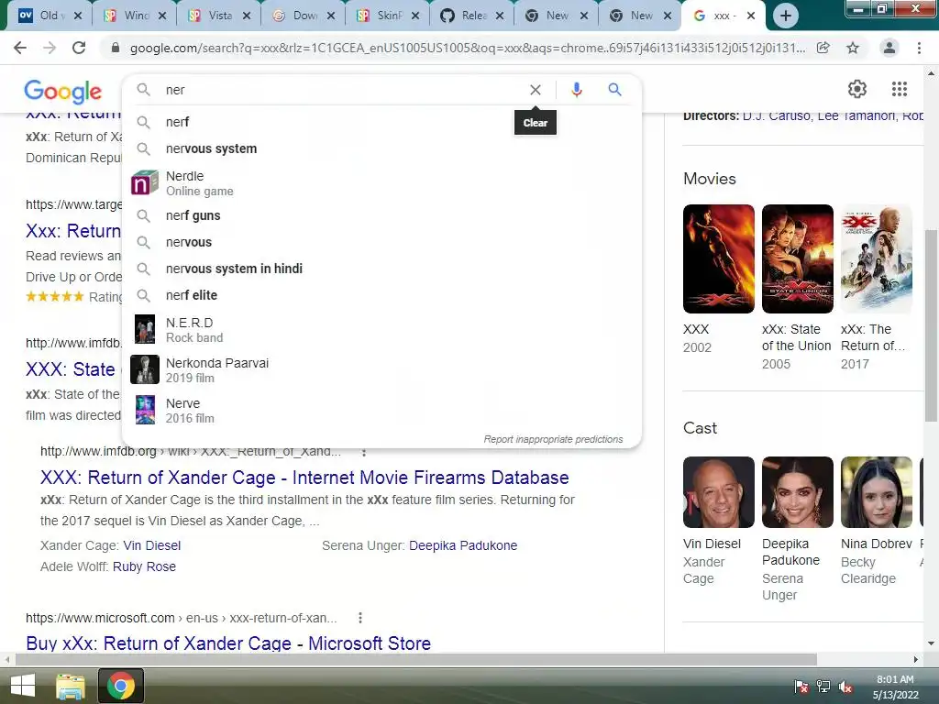The width and height of the screenshot is (939, 704).
Task: Switch to the Wind tab
Action: pos(134,16)
